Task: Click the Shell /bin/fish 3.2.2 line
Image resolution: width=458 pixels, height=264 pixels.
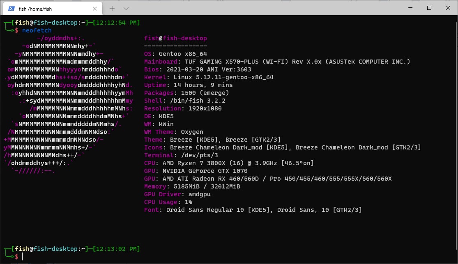Action: 184,101
